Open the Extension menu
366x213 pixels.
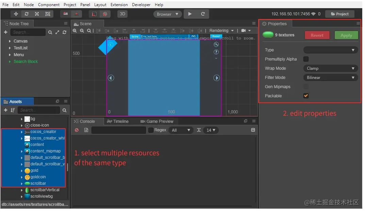click(119, 5)
